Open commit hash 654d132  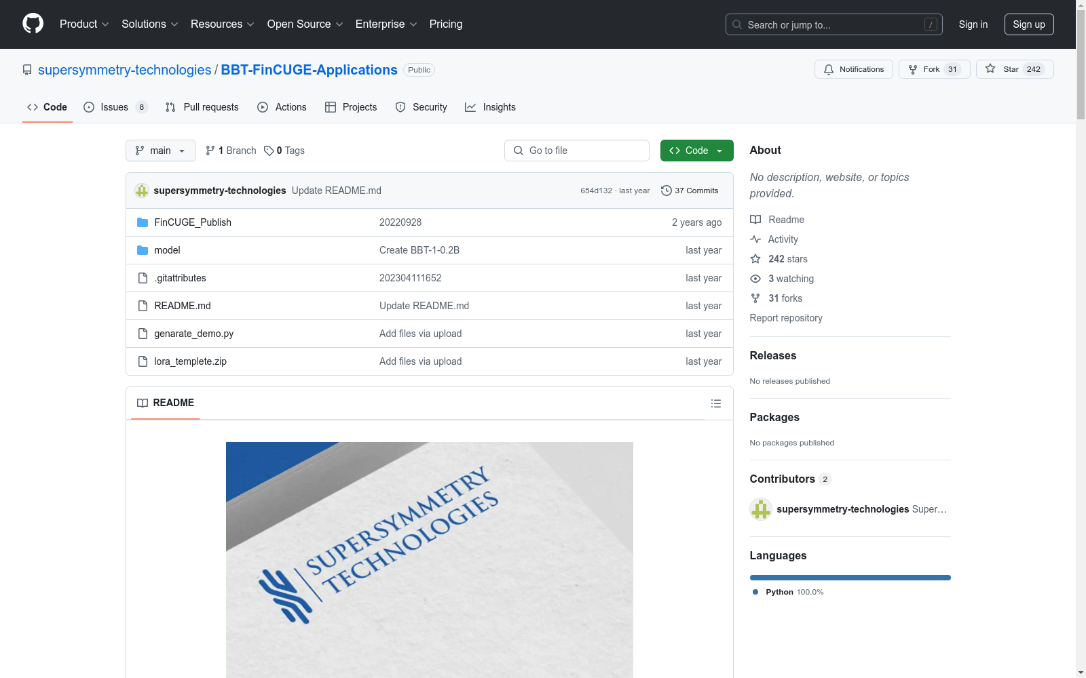pos(596,191)
